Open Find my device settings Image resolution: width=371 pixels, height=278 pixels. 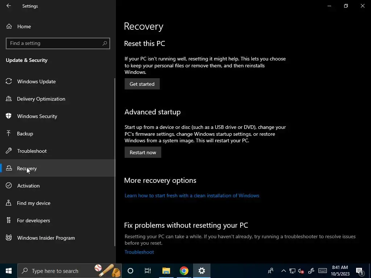[x=33, y=203]
